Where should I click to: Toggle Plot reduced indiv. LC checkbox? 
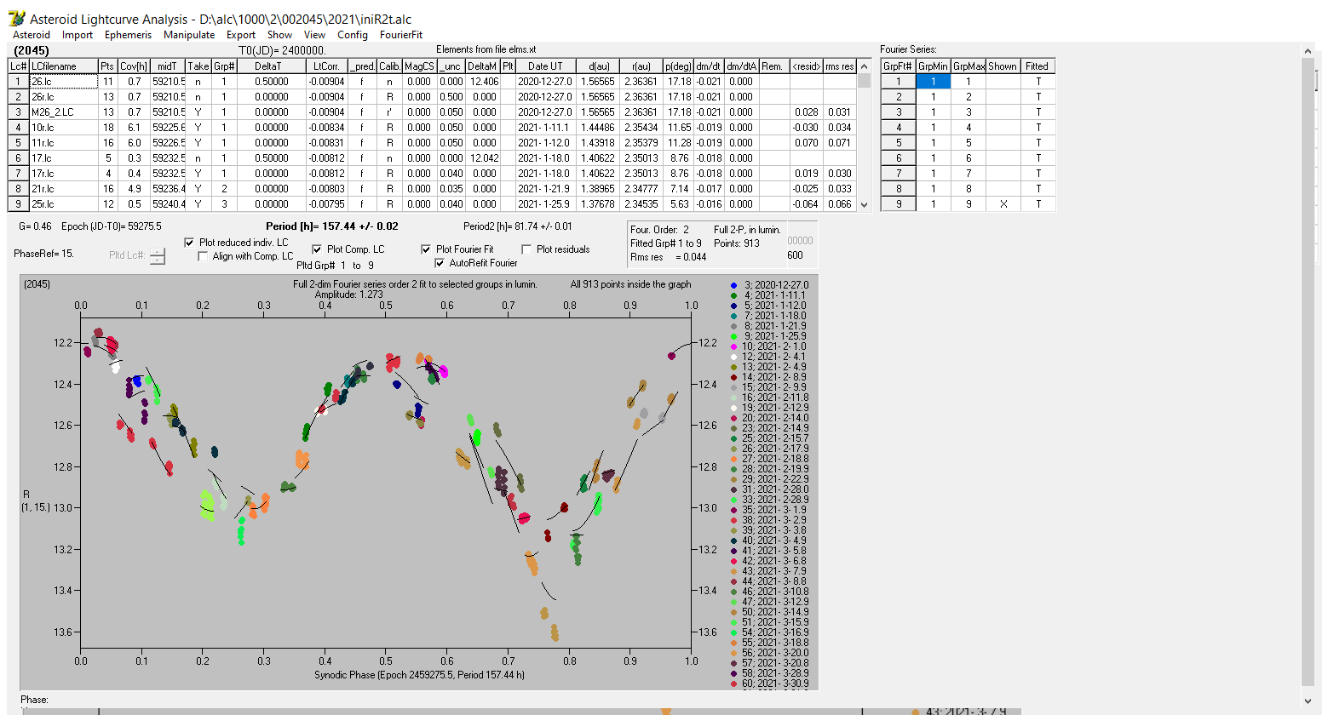click(x=189, y=243)
